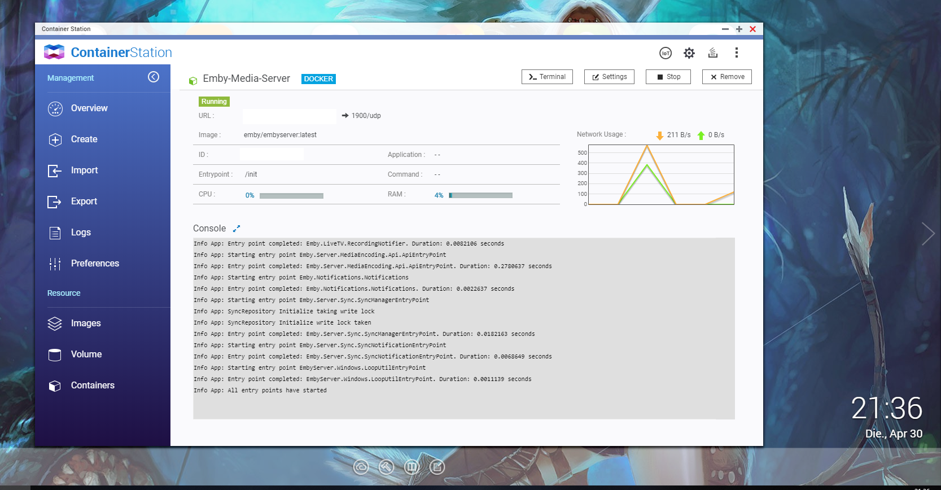The image size is (941, 490).
Task: Click the third desktop dock icon
Action: coord(412,467)
